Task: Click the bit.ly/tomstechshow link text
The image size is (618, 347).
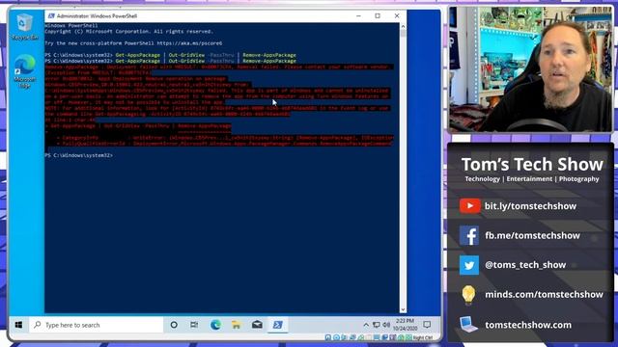Action: coord(530,206)
